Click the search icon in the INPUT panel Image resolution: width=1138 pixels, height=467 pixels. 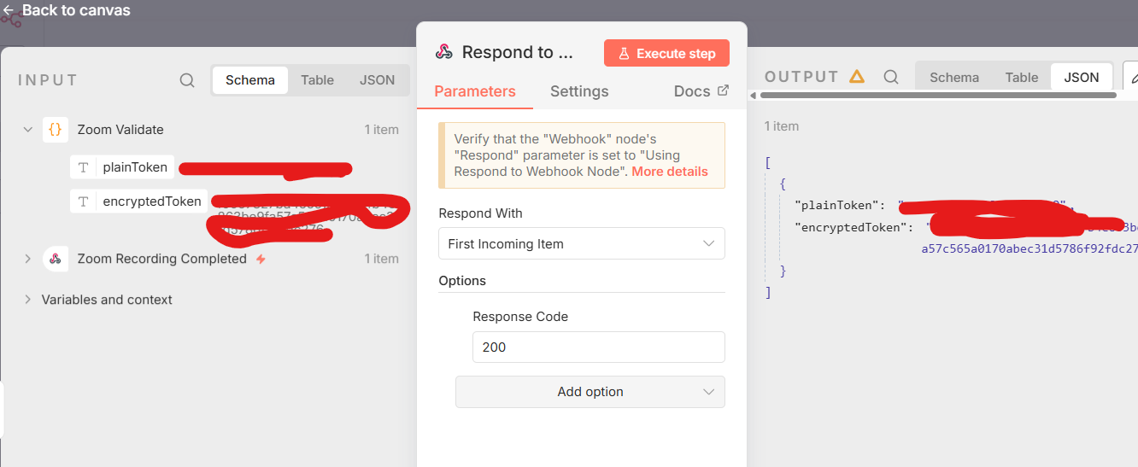[x=187, y=80]
